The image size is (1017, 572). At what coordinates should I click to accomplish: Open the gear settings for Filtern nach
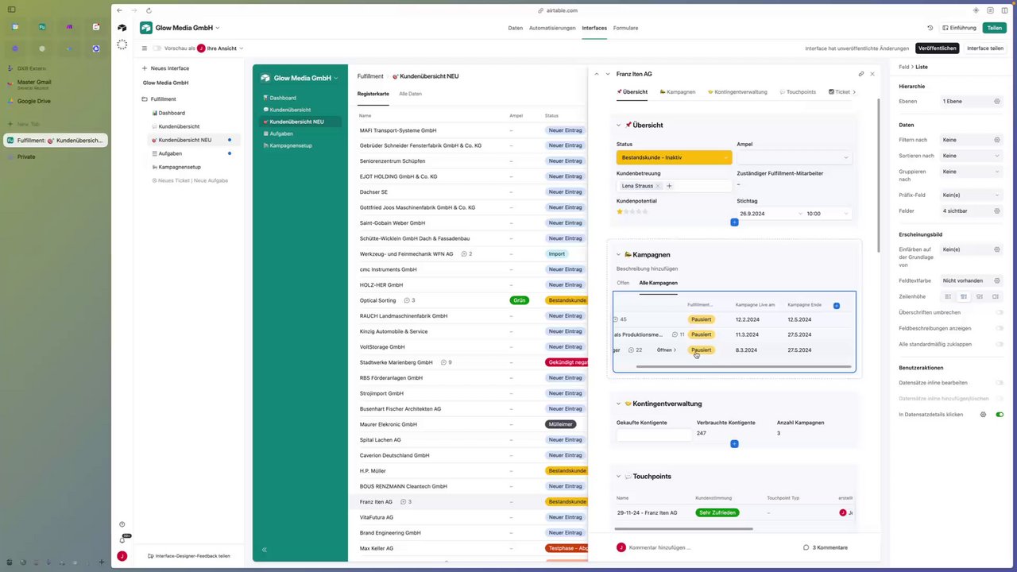[997, 140]
